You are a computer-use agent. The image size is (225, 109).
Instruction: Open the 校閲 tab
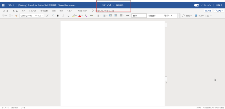click(x=54, y=11)
